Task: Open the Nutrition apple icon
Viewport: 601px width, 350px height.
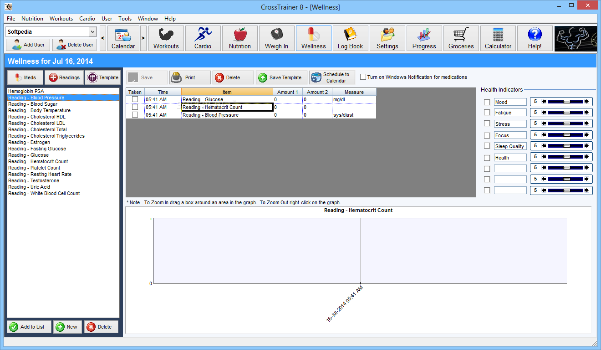Action: (x=240, y=38)
